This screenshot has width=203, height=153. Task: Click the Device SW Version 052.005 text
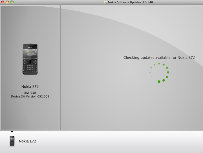[x=30, y=96]
